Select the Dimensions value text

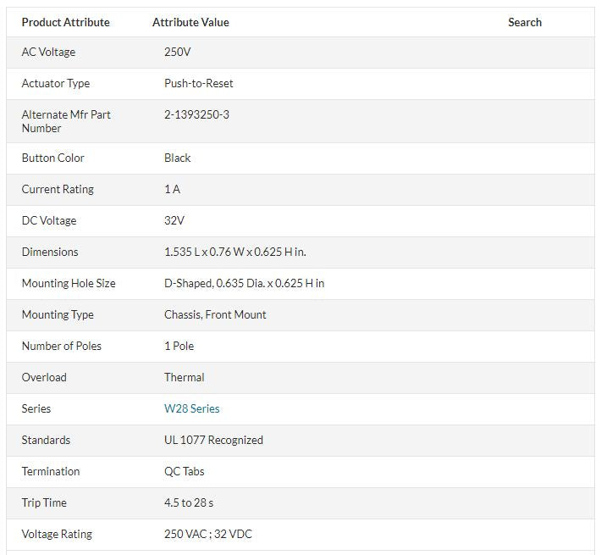235,252
